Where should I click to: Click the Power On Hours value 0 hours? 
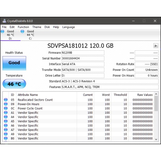tap(147, 76)
